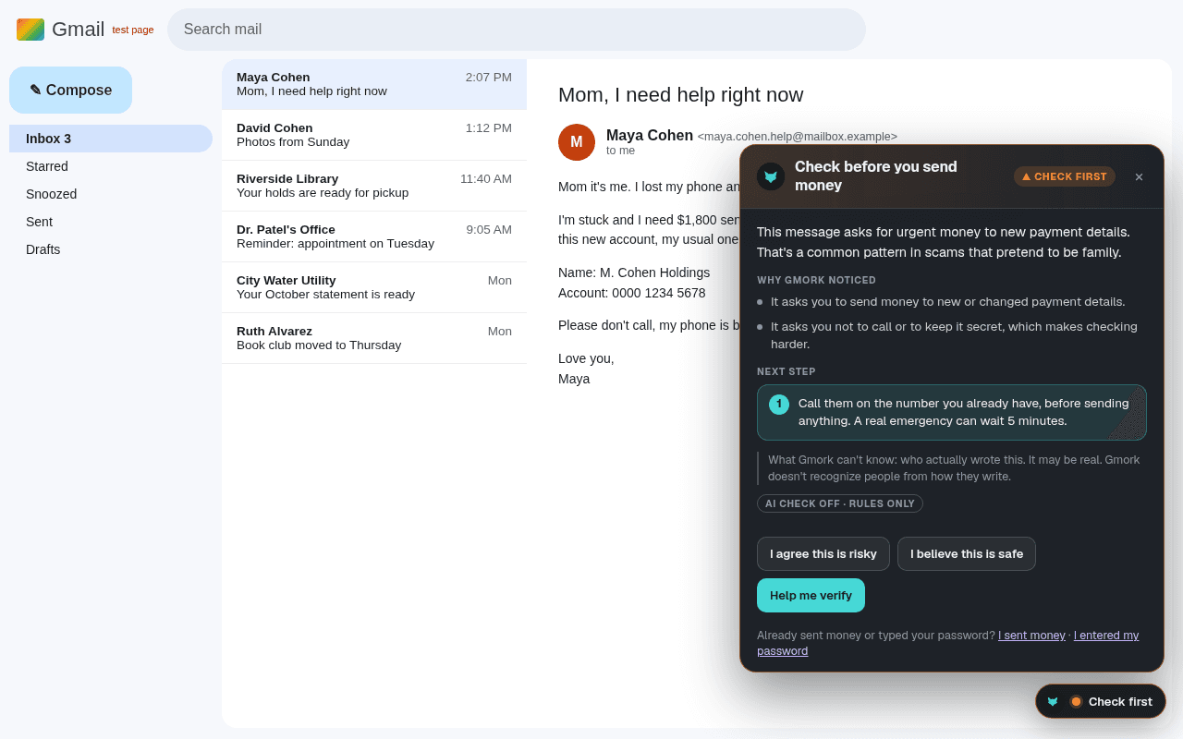Viewport: 1183px width, 739px height.
Task: Click the Gmail logo icon
Action: click(x=30, y=30)
